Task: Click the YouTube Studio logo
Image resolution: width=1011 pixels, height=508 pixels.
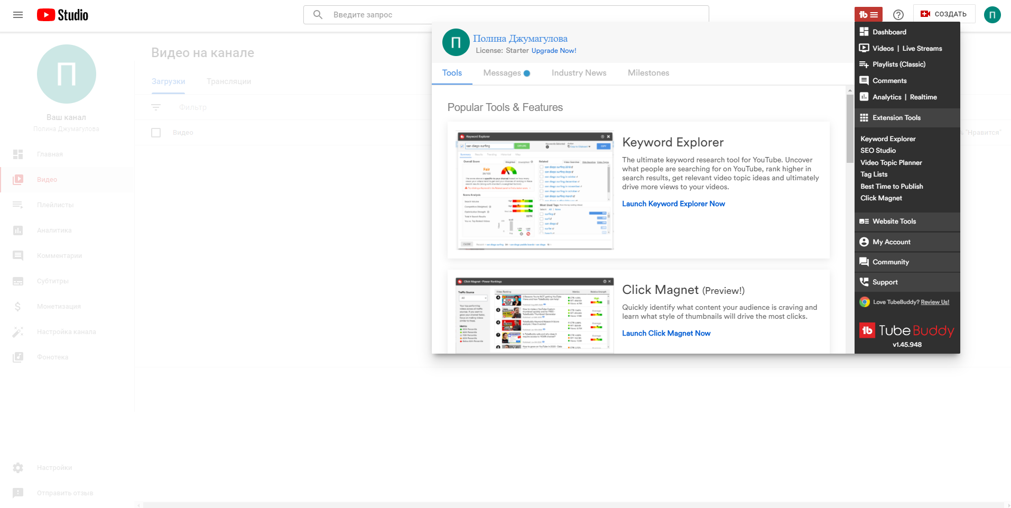Action: click(62, 15)
